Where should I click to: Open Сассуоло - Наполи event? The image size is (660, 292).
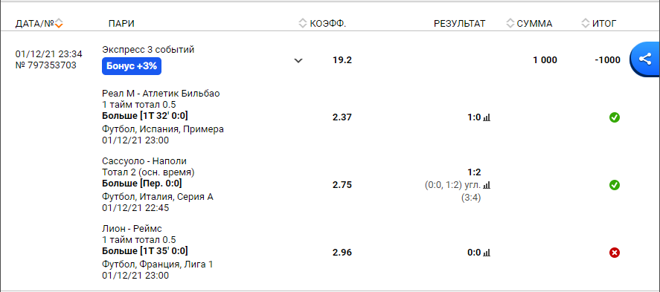tap(144, 161)
